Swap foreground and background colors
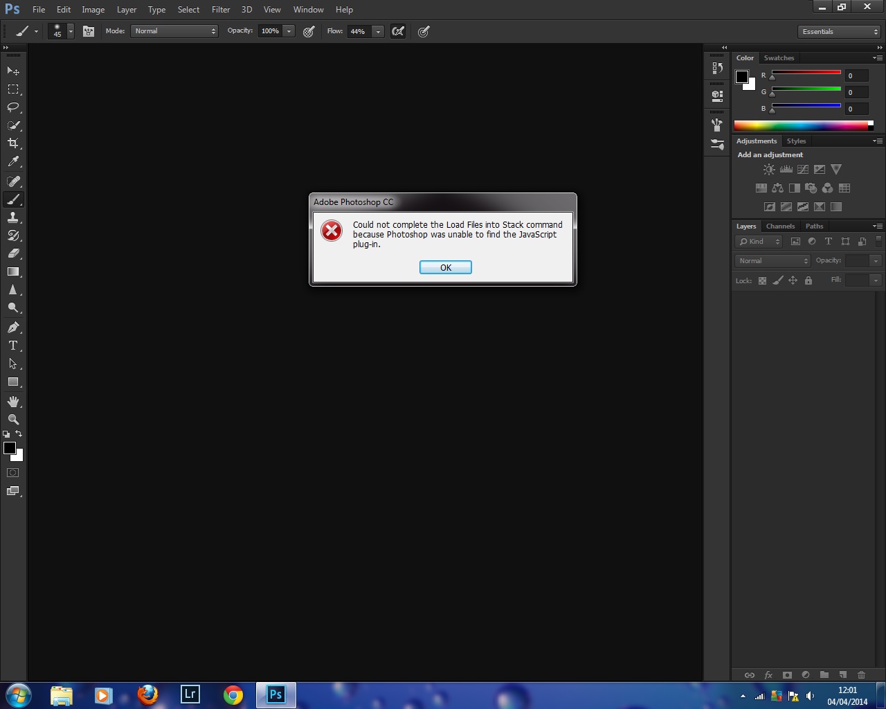886x709 pixels. [x=19, y=434]
